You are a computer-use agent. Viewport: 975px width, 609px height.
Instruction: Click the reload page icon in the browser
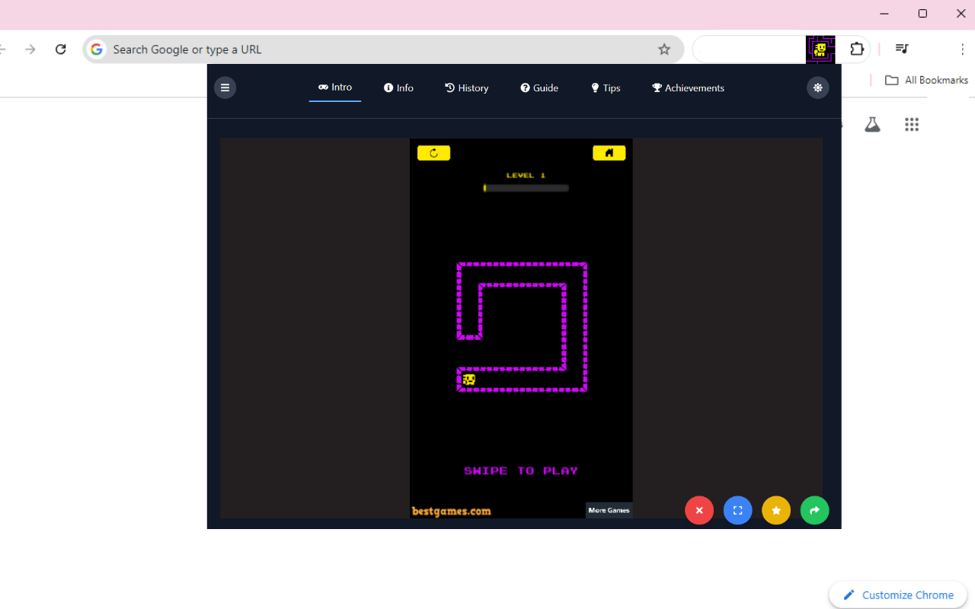[x=60, y=49]
